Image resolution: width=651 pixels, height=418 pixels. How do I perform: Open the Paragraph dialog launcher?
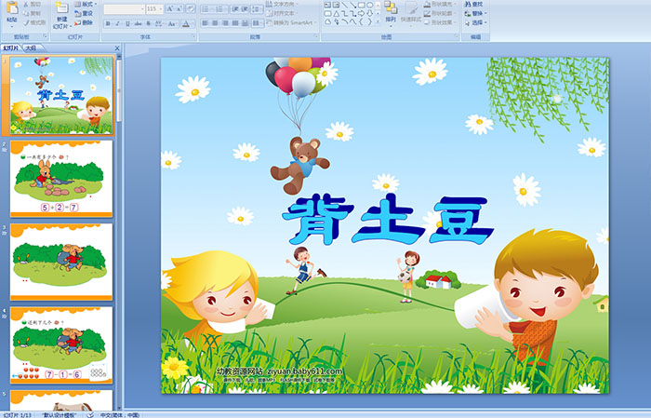(x=316, y=36)
